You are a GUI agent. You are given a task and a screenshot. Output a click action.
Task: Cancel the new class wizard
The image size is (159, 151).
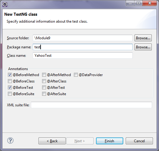click(x=139, y=141)
